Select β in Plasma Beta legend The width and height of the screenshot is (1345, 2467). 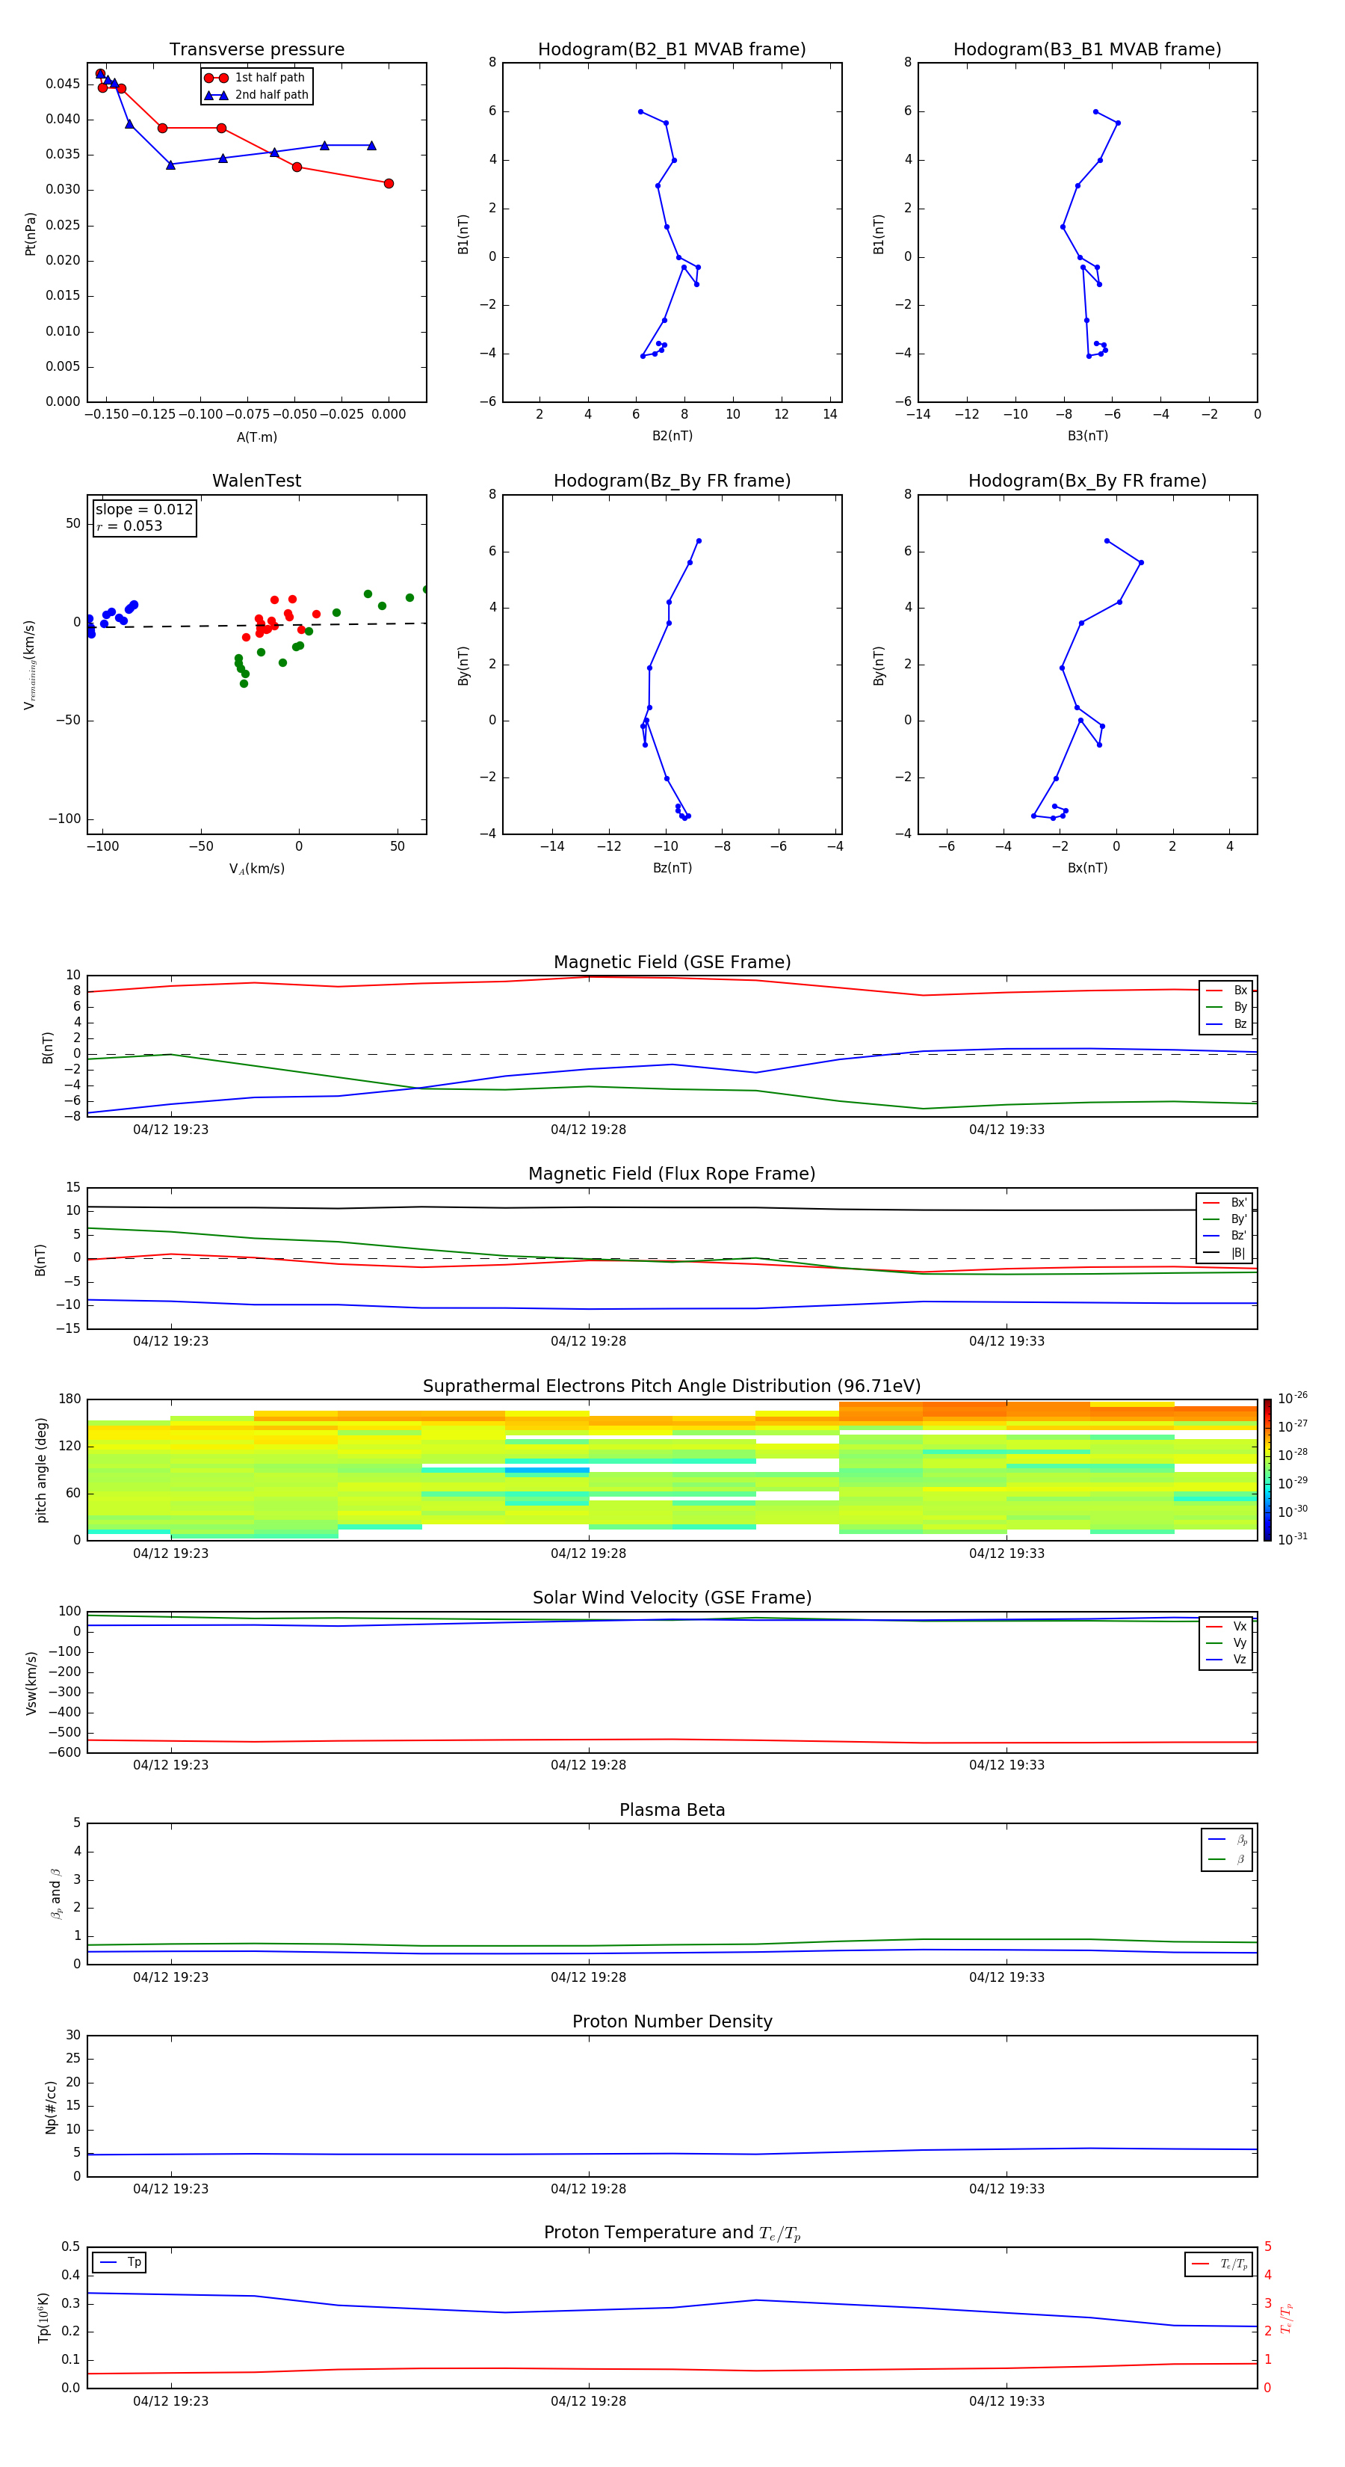(1227, 1859)
